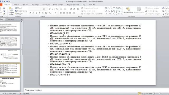Close the slide thumbnails pane
The image size is (169, 95).
[x=22, y=19]
